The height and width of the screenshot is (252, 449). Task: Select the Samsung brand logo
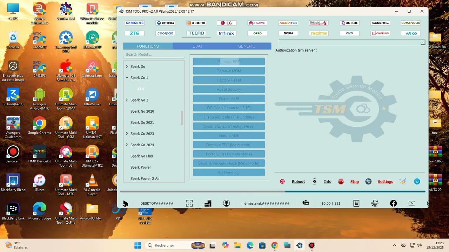pos(135,23)
